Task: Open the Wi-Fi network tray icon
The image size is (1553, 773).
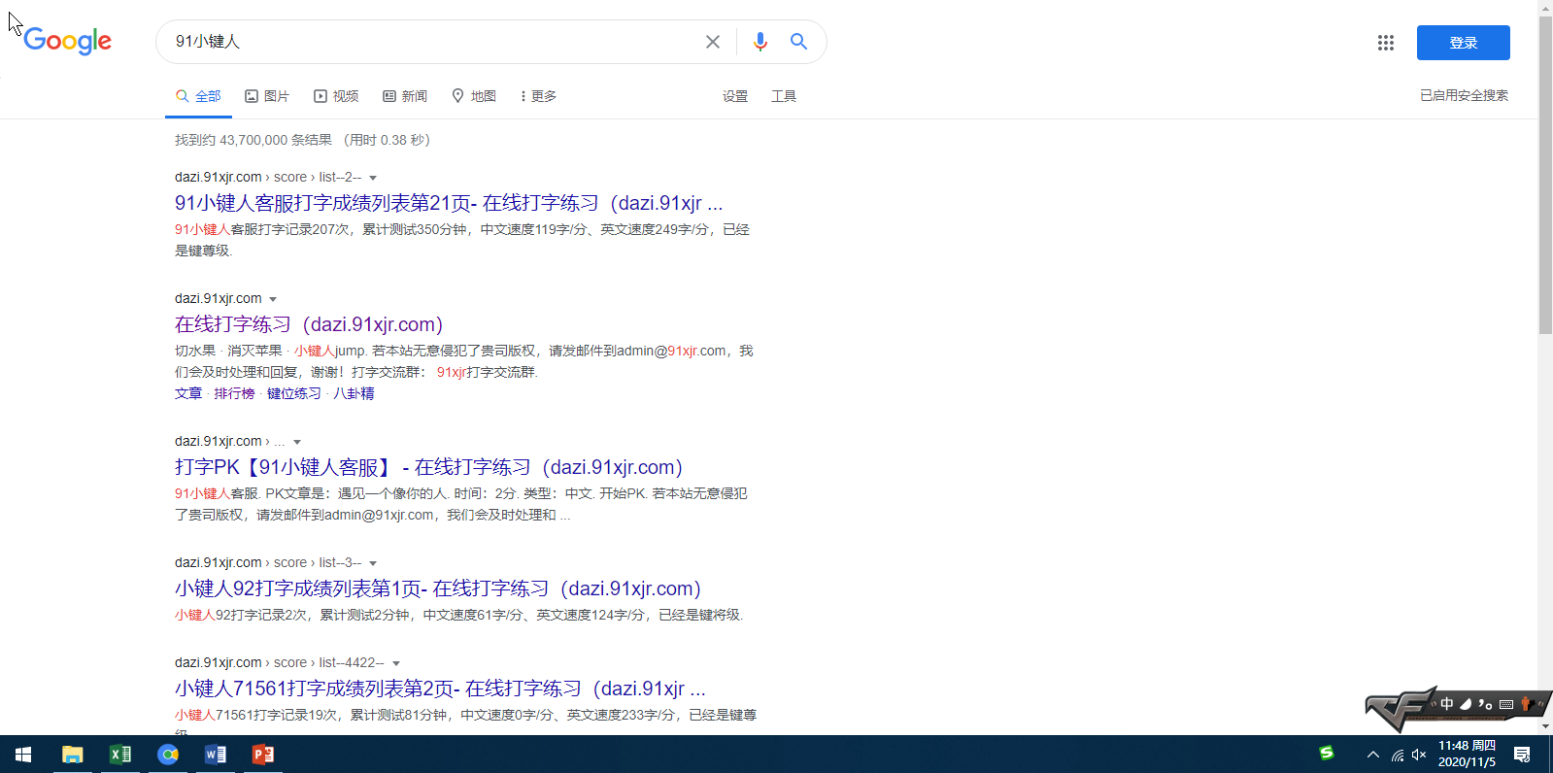Action: click(1398, 755)
